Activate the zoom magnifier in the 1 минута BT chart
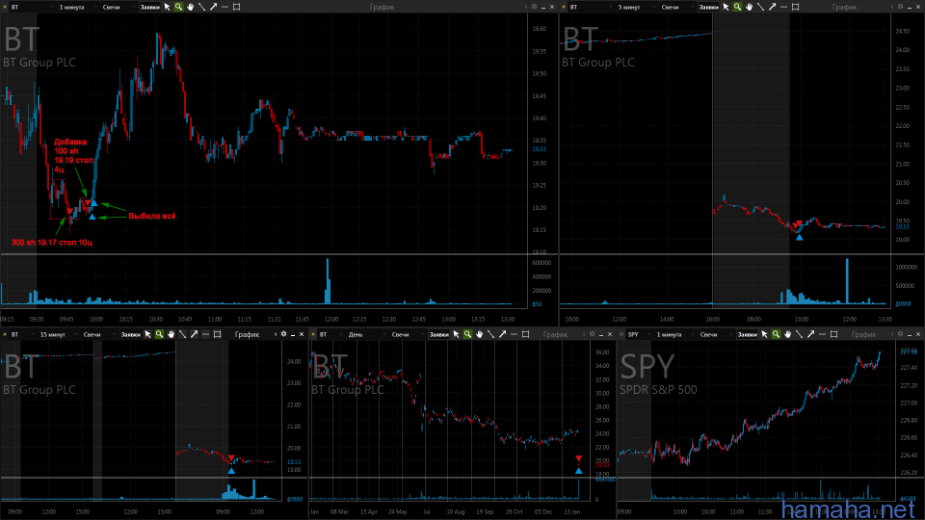 (x=179, y=7)
